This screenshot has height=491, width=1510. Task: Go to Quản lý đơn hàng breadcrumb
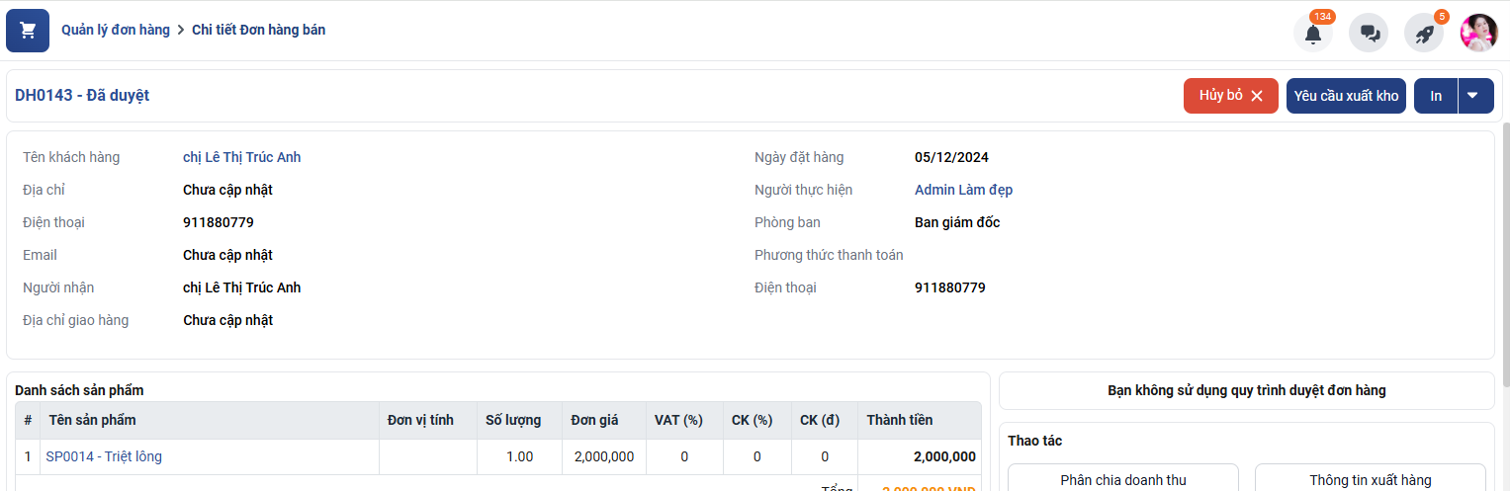[116, 30]
